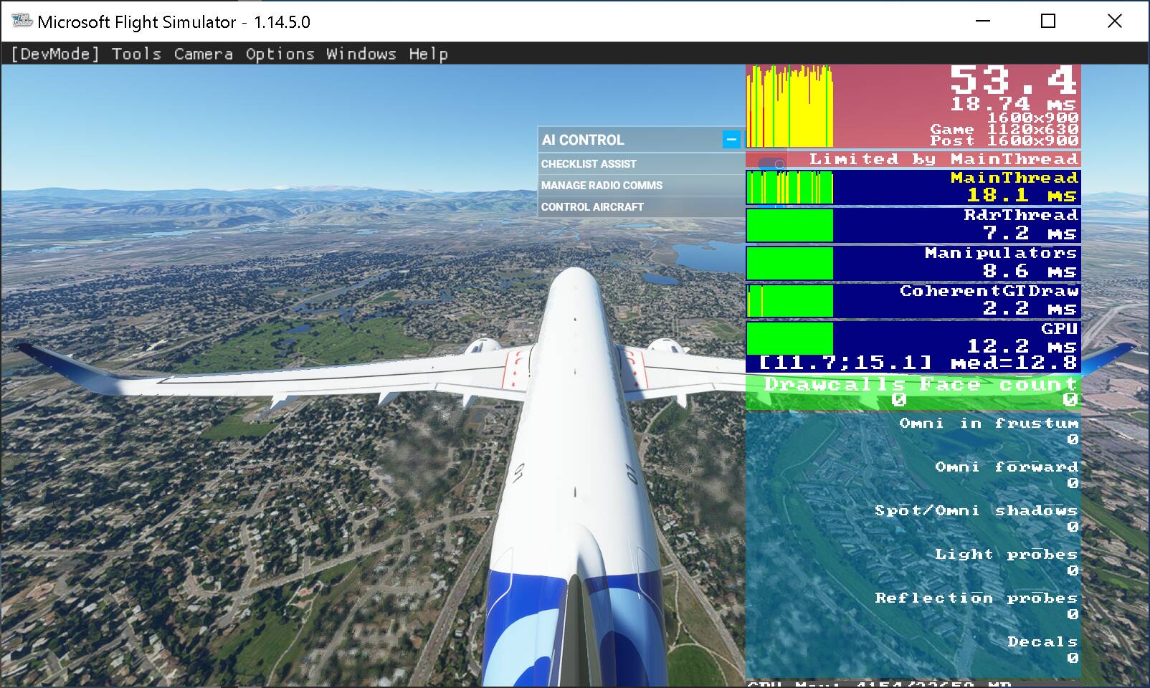Open the Windows menu
1150x688 pixels.
362,53
